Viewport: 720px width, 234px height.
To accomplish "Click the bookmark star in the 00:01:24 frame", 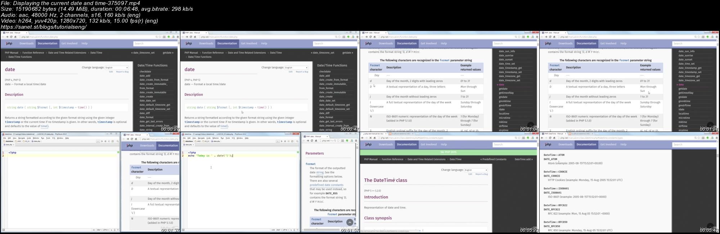I will 699,37.
